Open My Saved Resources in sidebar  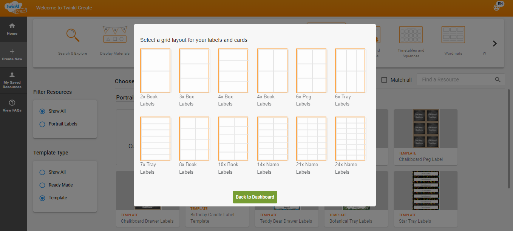(x=12, y=80)
